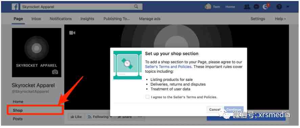Select Shop in the left sidebar
The width and height of the screenshot is (300, 128).
(35, 110)
